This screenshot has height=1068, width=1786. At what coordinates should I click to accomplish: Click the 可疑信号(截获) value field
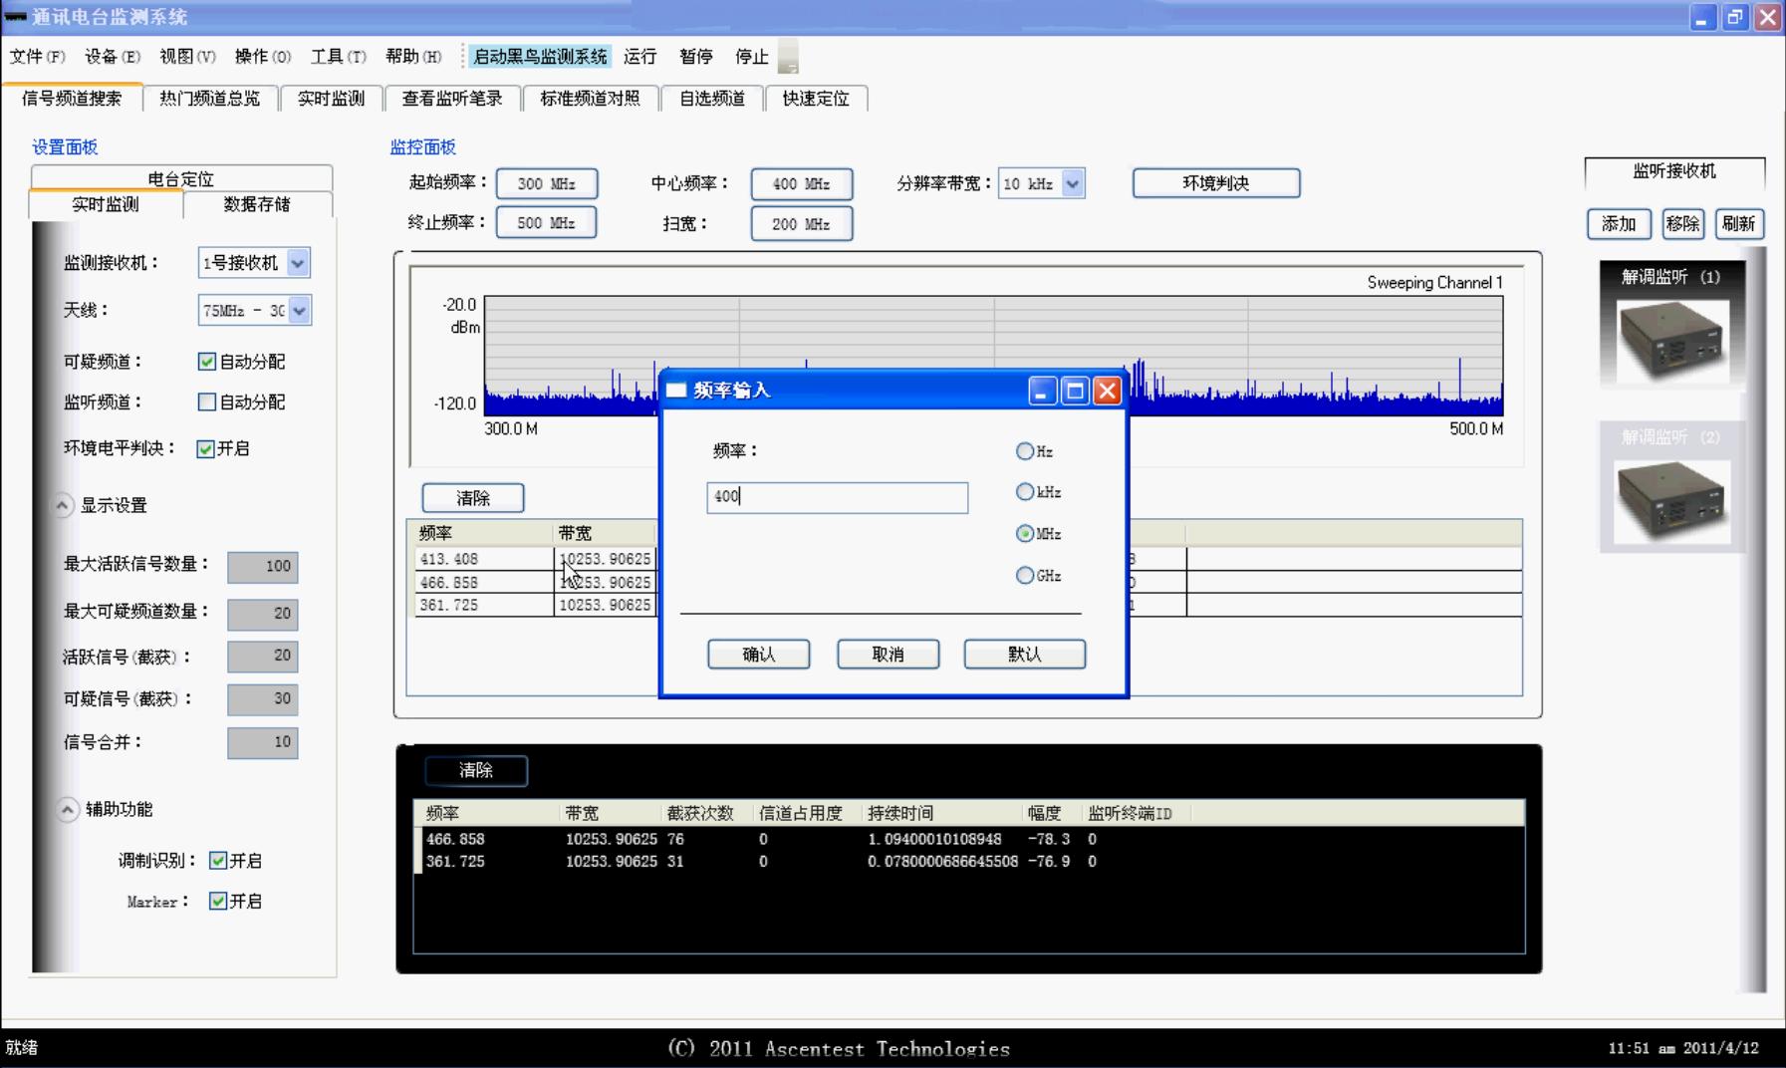coord(263,699)
